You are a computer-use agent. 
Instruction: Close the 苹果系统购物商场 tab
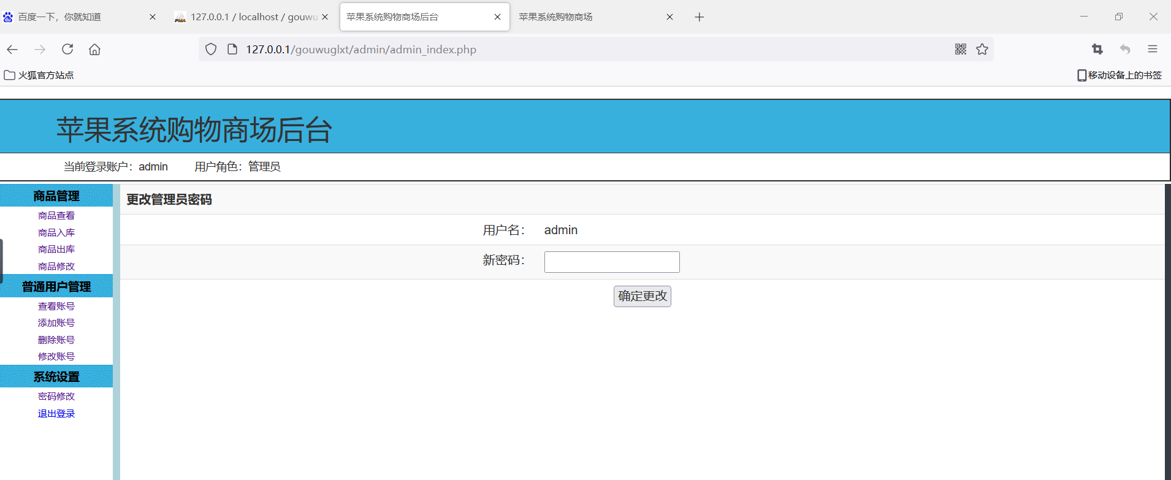(669, 17)
